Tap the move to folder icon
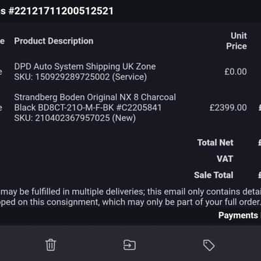Viewport: 261px width, 261px height. point(129,245)
